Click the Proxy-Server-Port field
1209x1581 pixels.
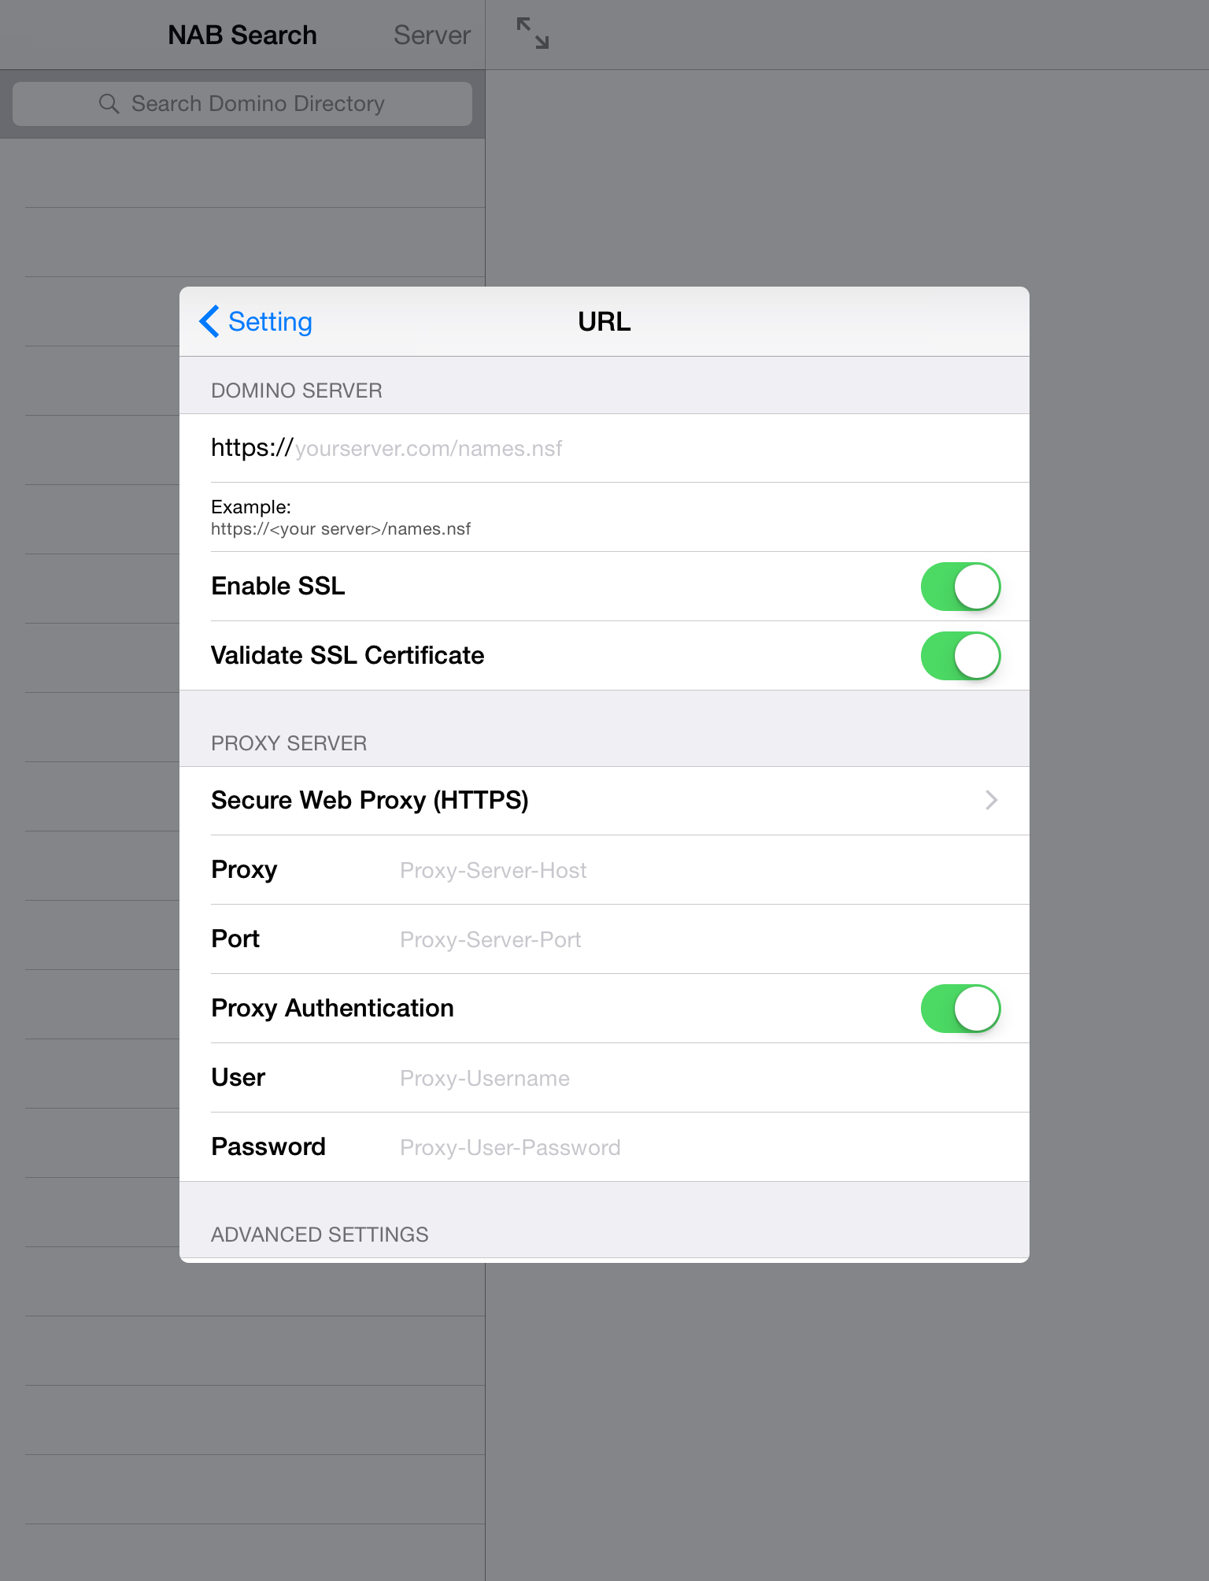[708, 939]
